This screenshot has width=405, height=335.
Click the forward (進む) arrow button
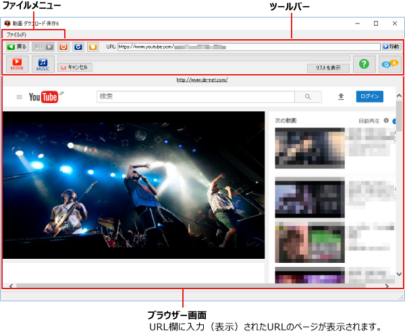click(43, 47)
